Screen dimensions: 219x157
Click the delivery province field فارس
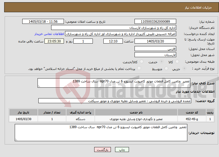155,49
